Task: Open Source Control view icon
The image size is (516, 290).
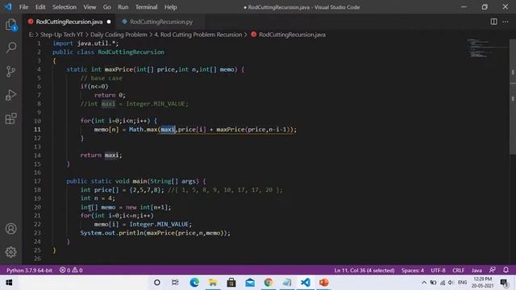Action: click(10, 72)
